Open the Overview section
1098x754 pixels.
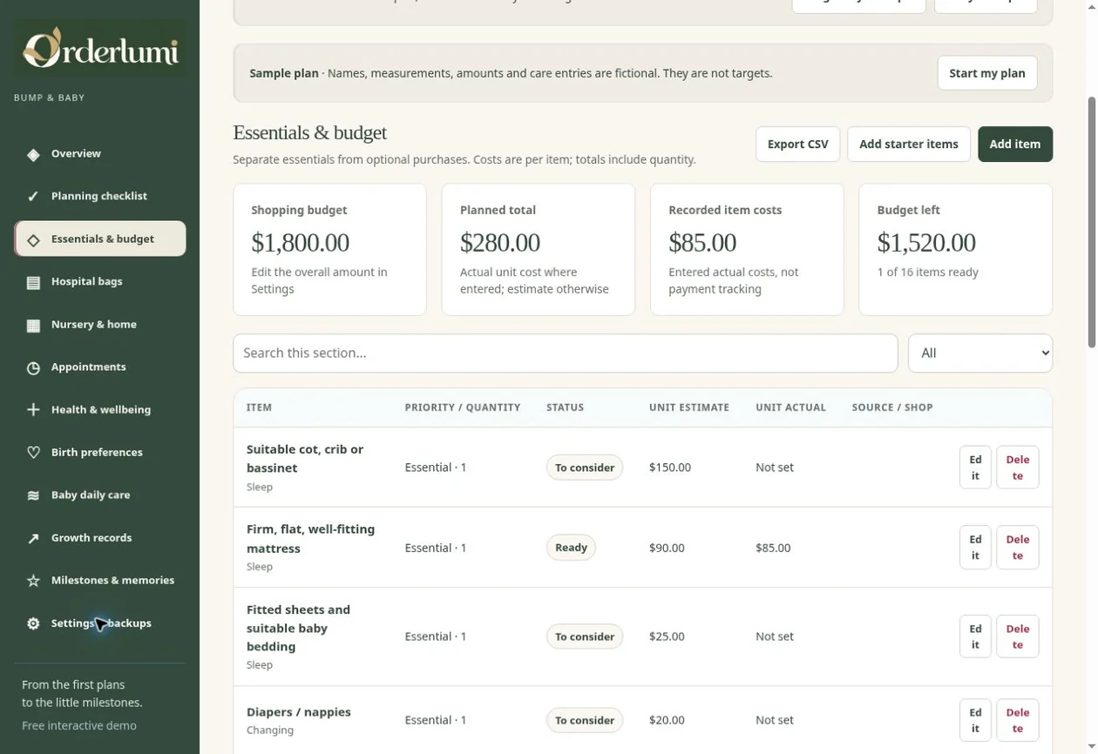pos(100,154)
